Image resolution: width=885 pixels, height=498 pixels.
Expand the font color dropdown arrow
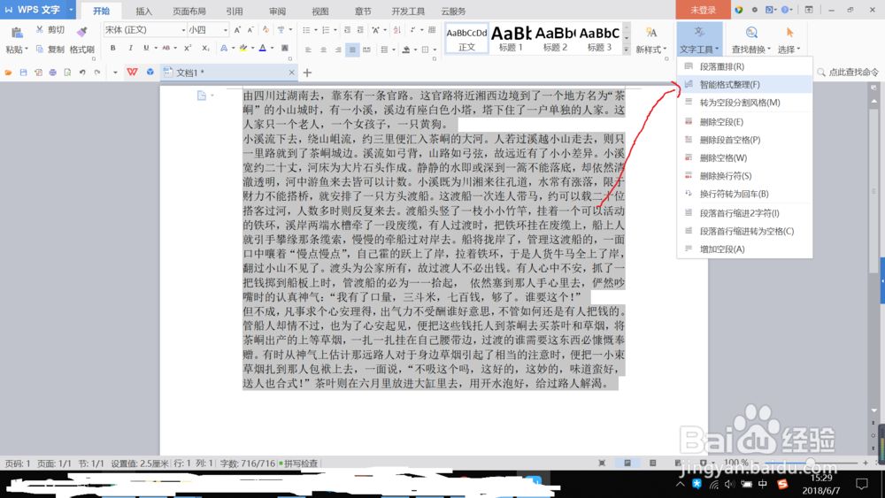272,49
